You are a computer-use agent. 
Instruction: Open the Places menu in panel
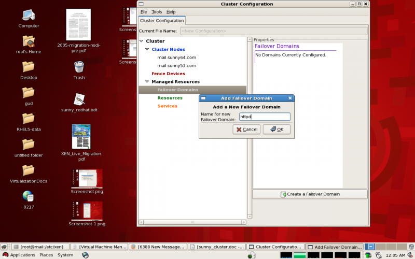click(46, 255)
